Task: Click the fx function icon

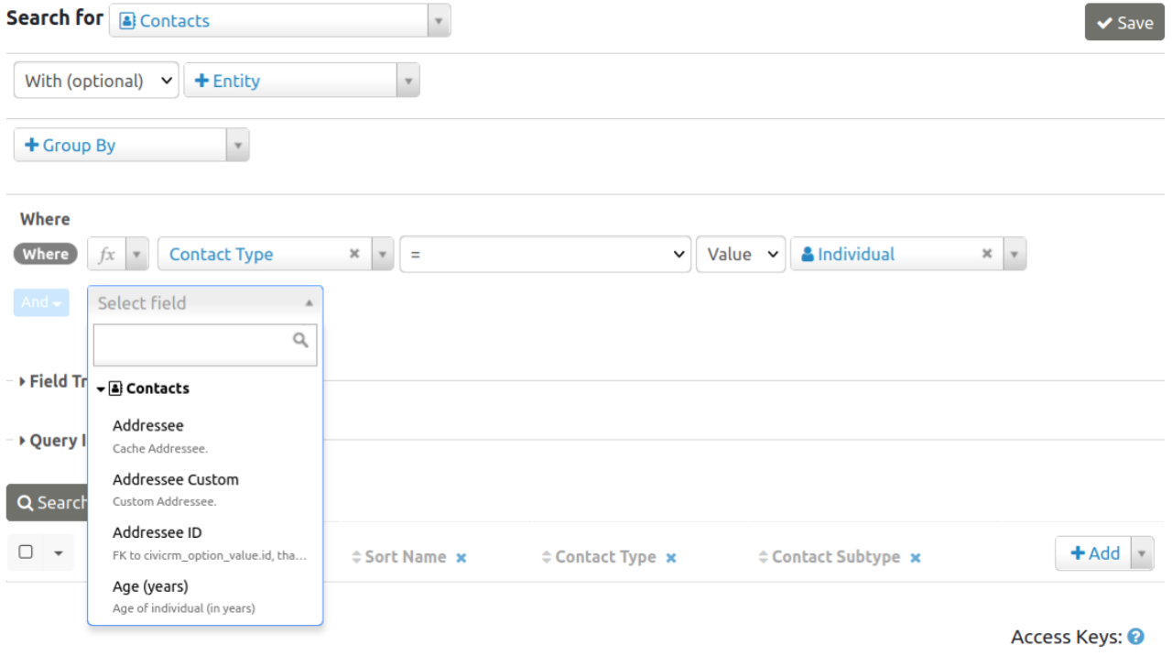Action: (107, 255)
